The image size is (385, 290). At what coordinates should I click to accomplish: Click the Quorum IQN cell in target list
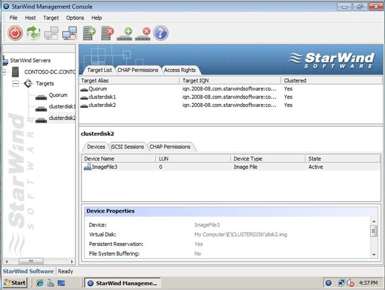(x=229, y=89)
